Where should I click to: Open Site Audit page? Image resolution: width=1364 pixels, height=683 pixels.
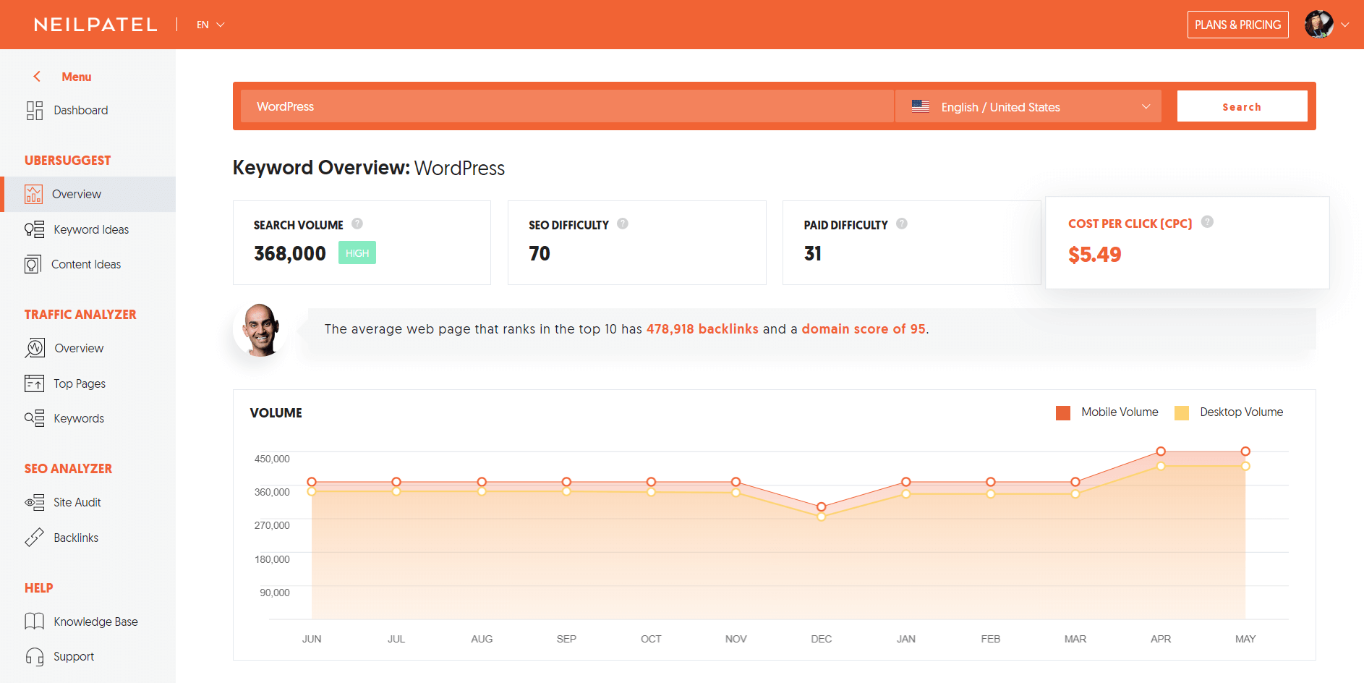77,502
